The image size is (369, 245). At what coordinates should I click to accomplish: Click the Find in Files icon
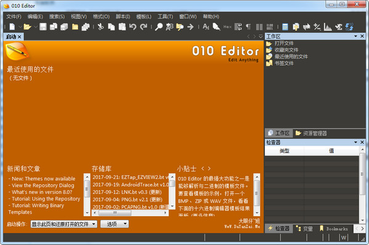tap(180, 27)
